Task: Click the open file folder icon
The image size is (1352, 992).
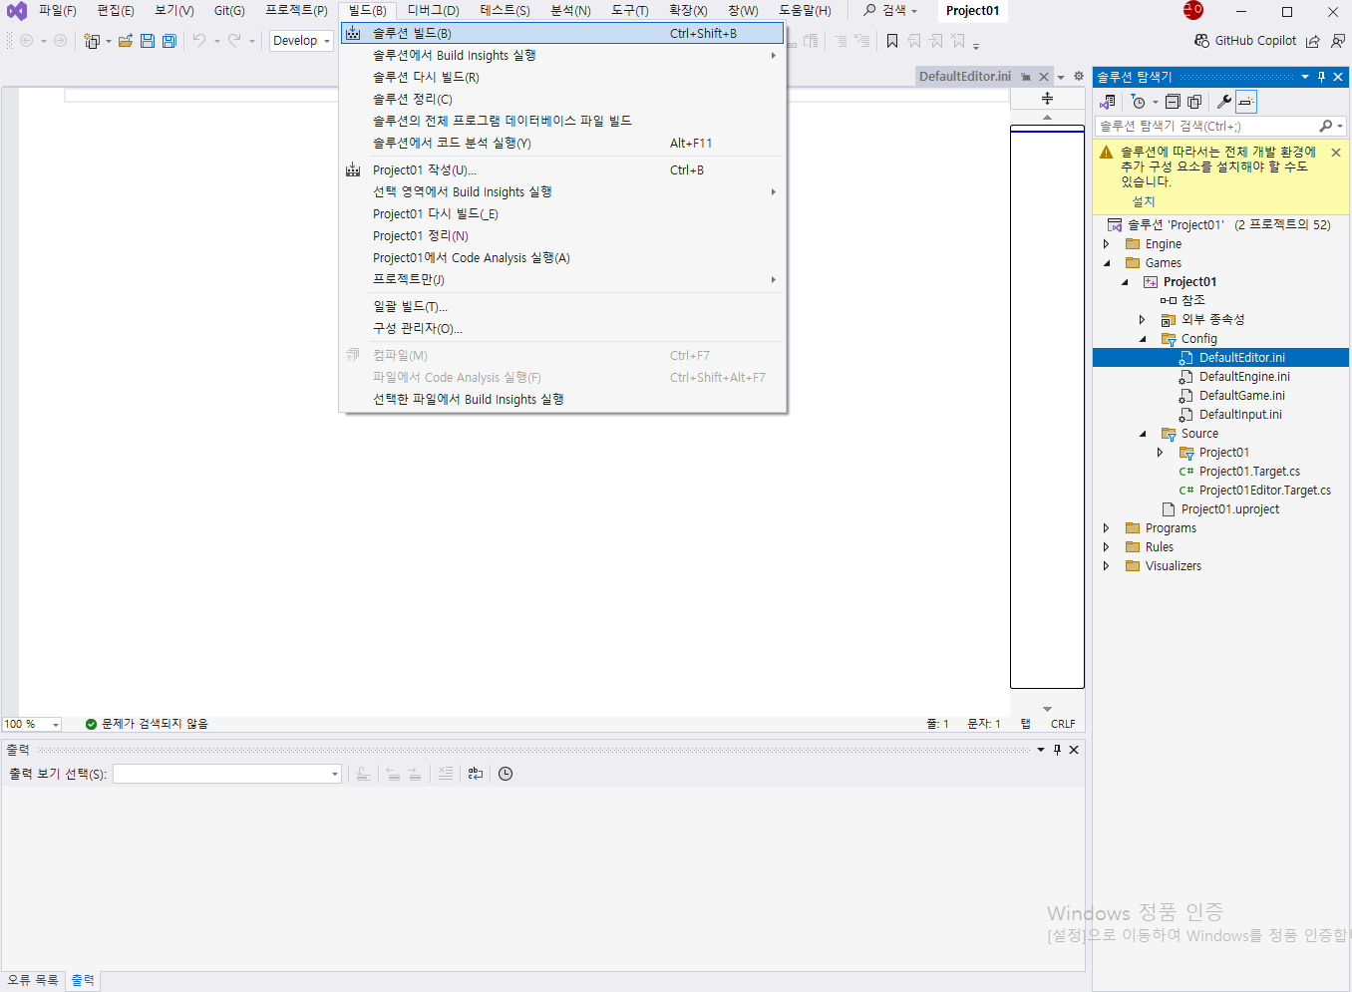Action: coord(126,41)
